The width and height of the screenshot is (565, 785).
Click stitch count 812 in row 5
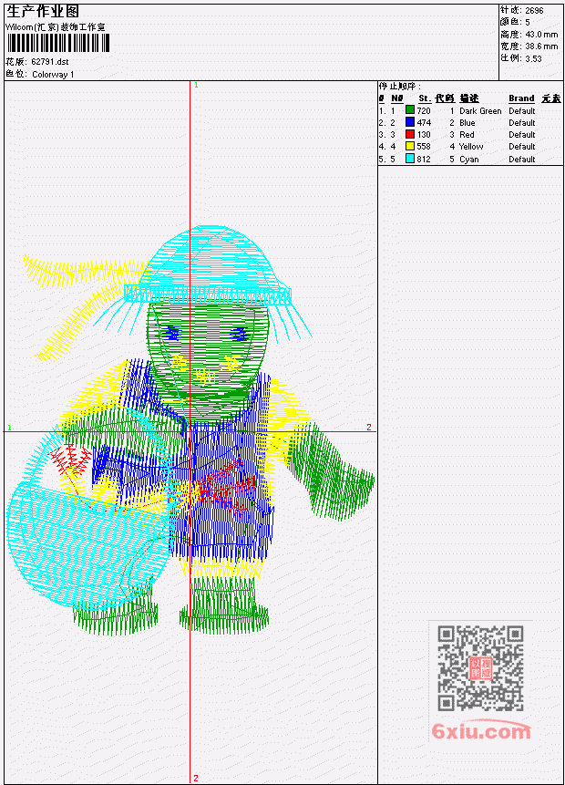pyautogui.click(x=424, y=160)
